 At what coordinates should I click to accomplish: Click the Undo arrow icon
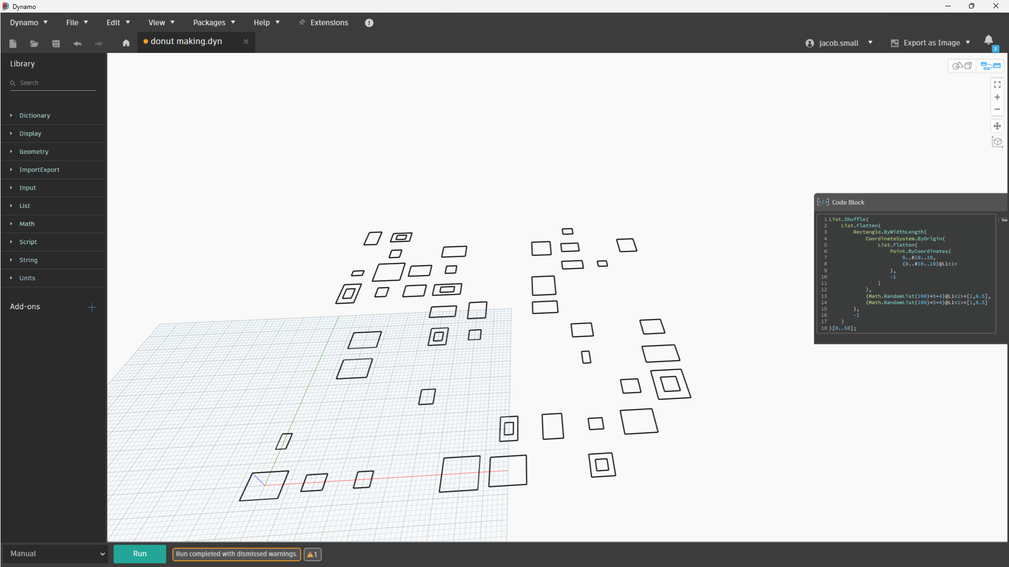coord(77,44)
